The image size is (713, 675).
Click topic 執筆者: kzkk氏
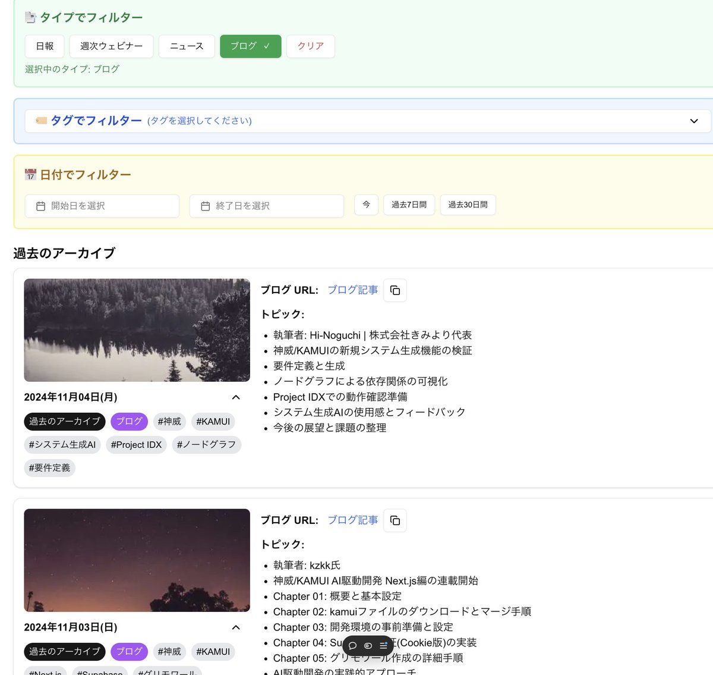point(307,566)
